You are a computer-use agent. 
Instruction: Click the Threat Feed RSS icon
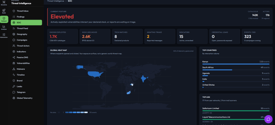pyautogui.click(x=14, y=28)
